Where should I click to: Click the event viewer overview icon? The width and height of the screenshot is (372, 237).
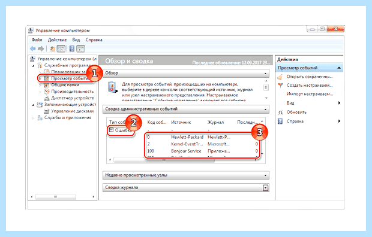pos(112,87)
